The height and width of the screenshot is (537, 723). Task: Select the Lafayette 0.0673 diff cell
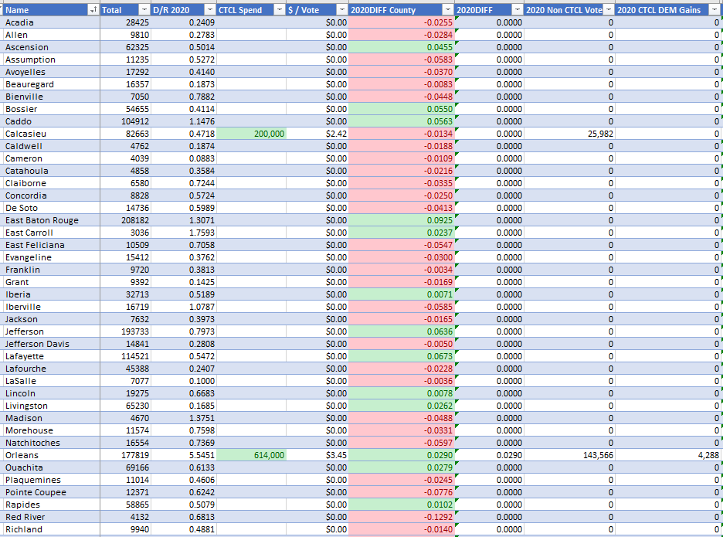click(402, 356)
